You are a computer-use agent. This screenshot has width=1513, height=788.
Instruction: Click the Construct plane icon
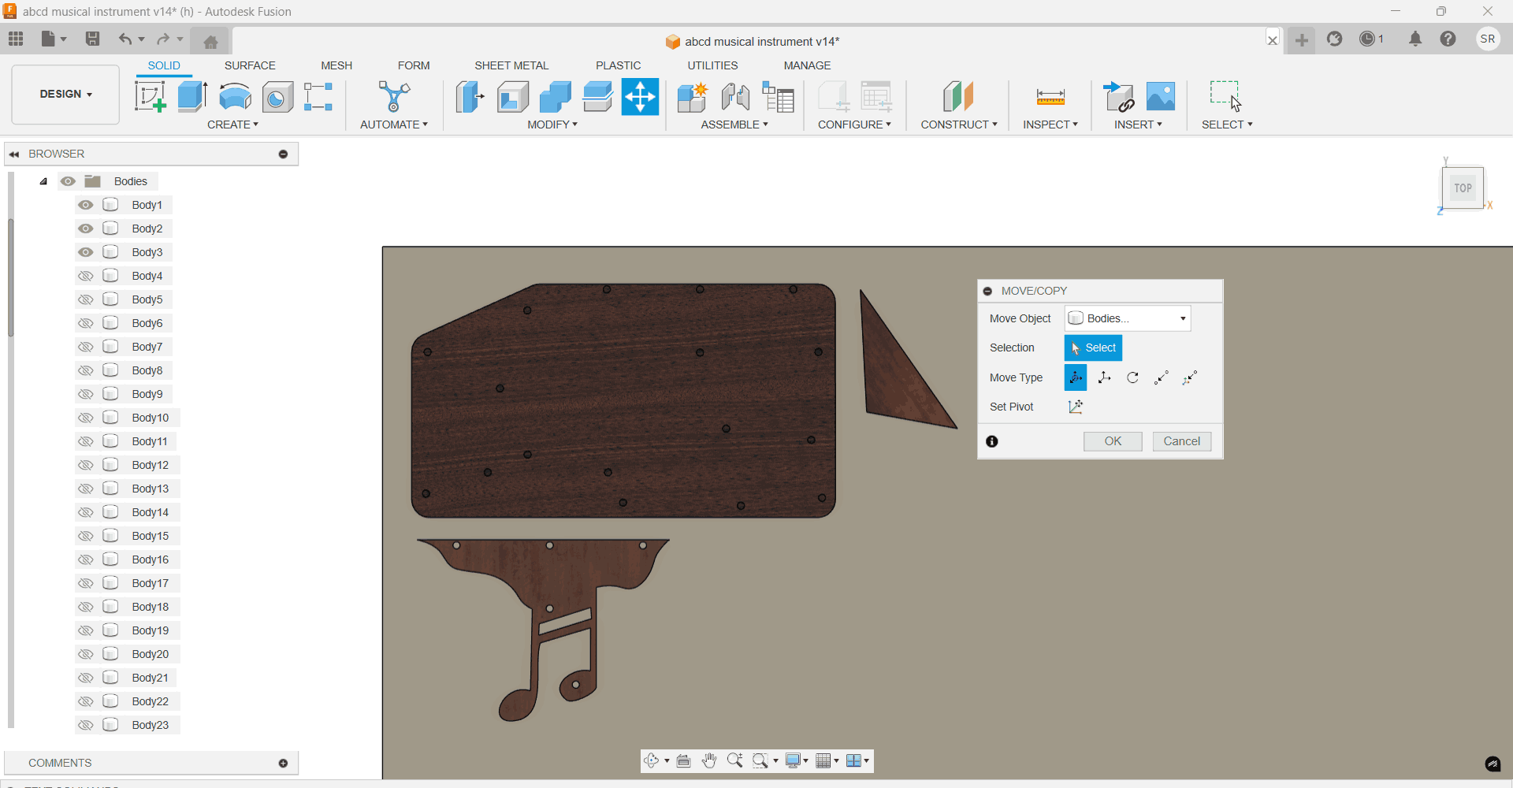tap(958, 97)
